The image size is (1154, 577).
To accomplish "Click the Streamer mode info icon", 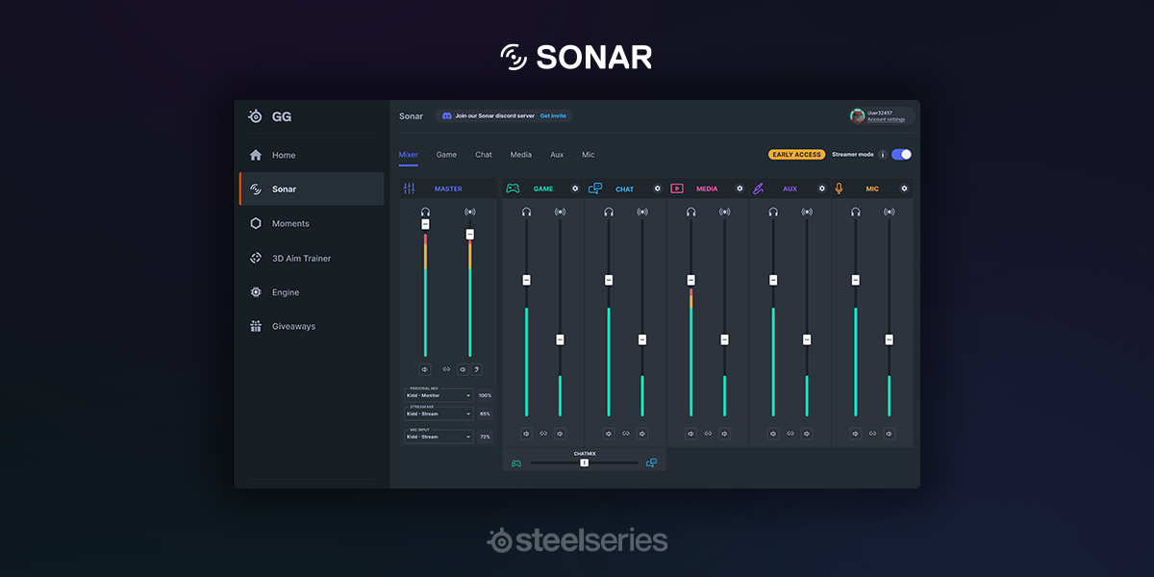I will point(883,154).
